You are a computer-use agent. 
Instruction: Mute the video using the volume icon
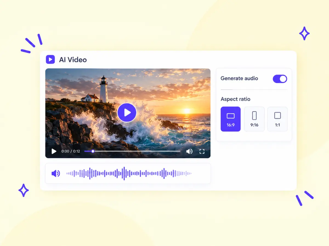(189, 151)
